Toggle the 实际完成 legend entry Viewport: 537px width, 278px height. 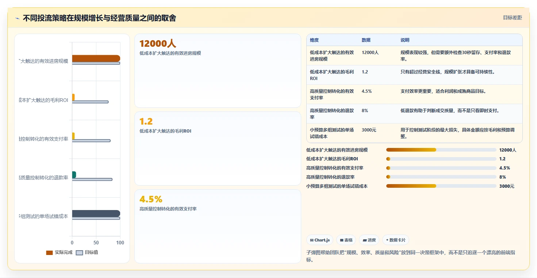59,252
